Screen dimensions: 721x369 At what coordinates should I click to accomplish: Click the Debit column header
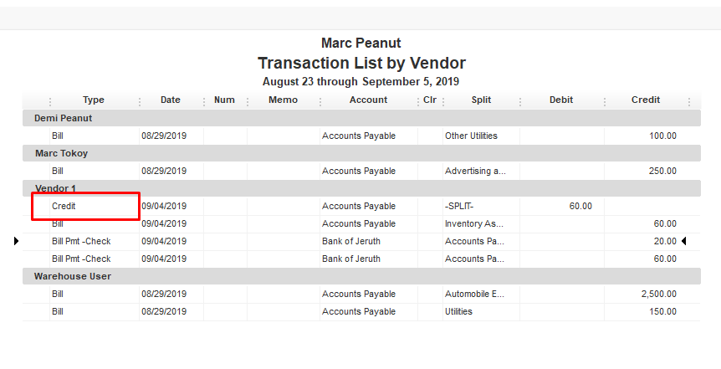(x=561, y=100)
